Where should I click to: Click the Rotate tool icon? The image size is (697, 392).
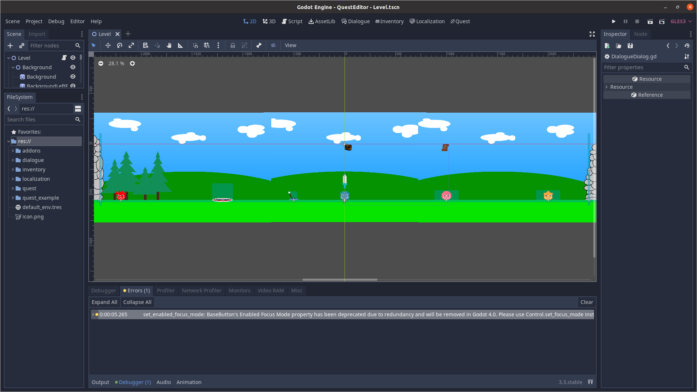(119, 45)
